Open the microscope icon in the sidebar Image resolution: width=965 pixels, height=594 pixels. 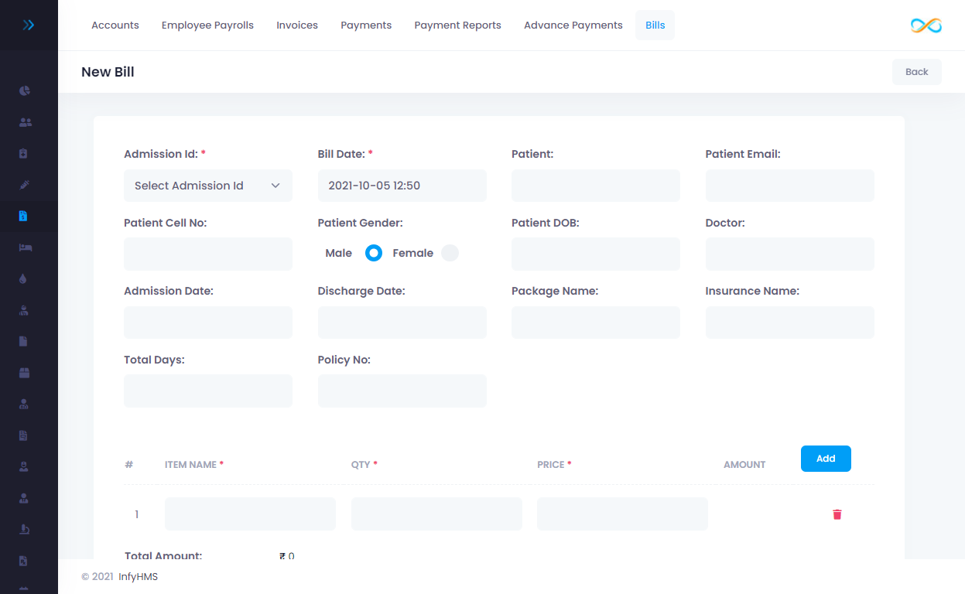click(25, 529)
